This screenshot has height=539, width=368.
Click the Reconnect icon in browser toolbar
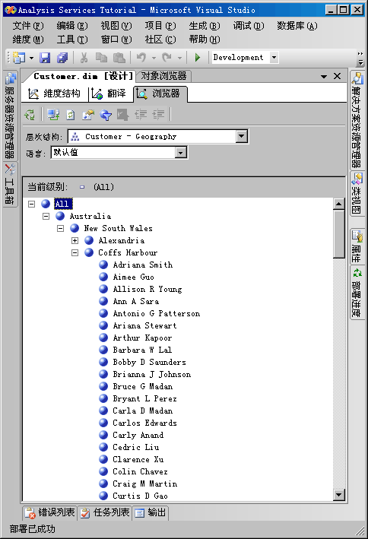(53, 115)
